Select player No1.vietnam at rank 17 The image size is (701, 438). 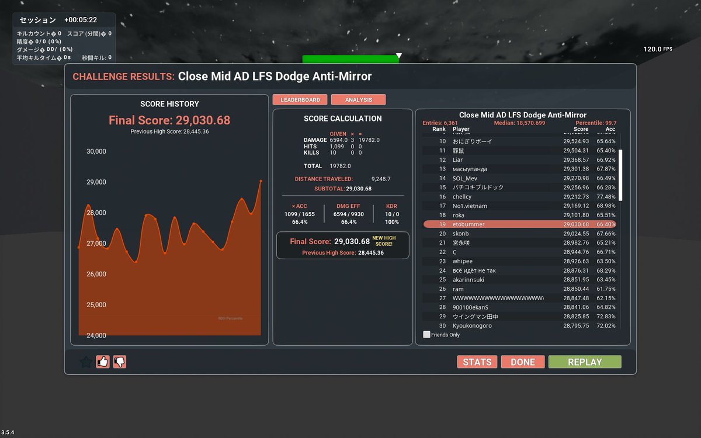click(520, 206)
